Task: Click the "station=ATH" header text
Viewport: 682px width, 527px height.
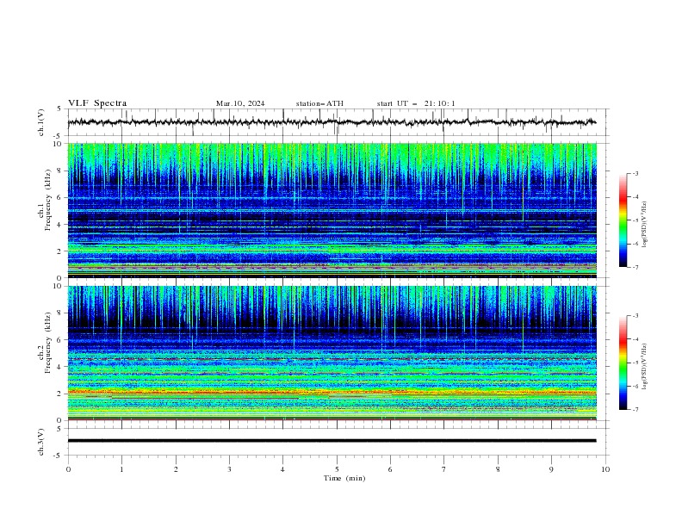Action: [x=319, y=103]
